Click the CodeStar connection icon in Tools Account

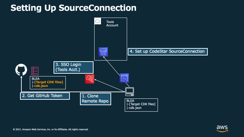[x=103, y=52]
